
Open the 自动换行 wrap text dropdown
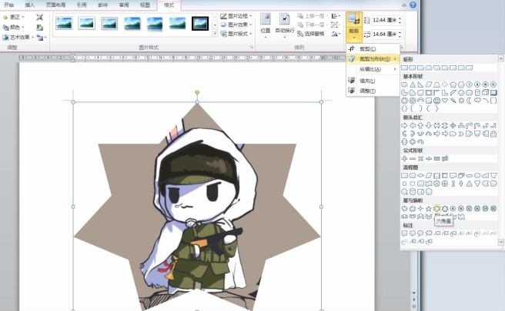[285, 25]
